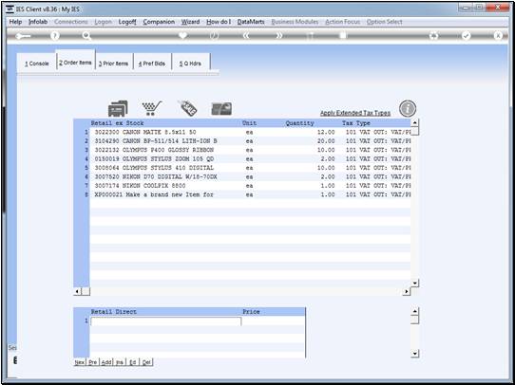Click the credit card icon
This screenshot has height=385, width=515.
point(221,109)
